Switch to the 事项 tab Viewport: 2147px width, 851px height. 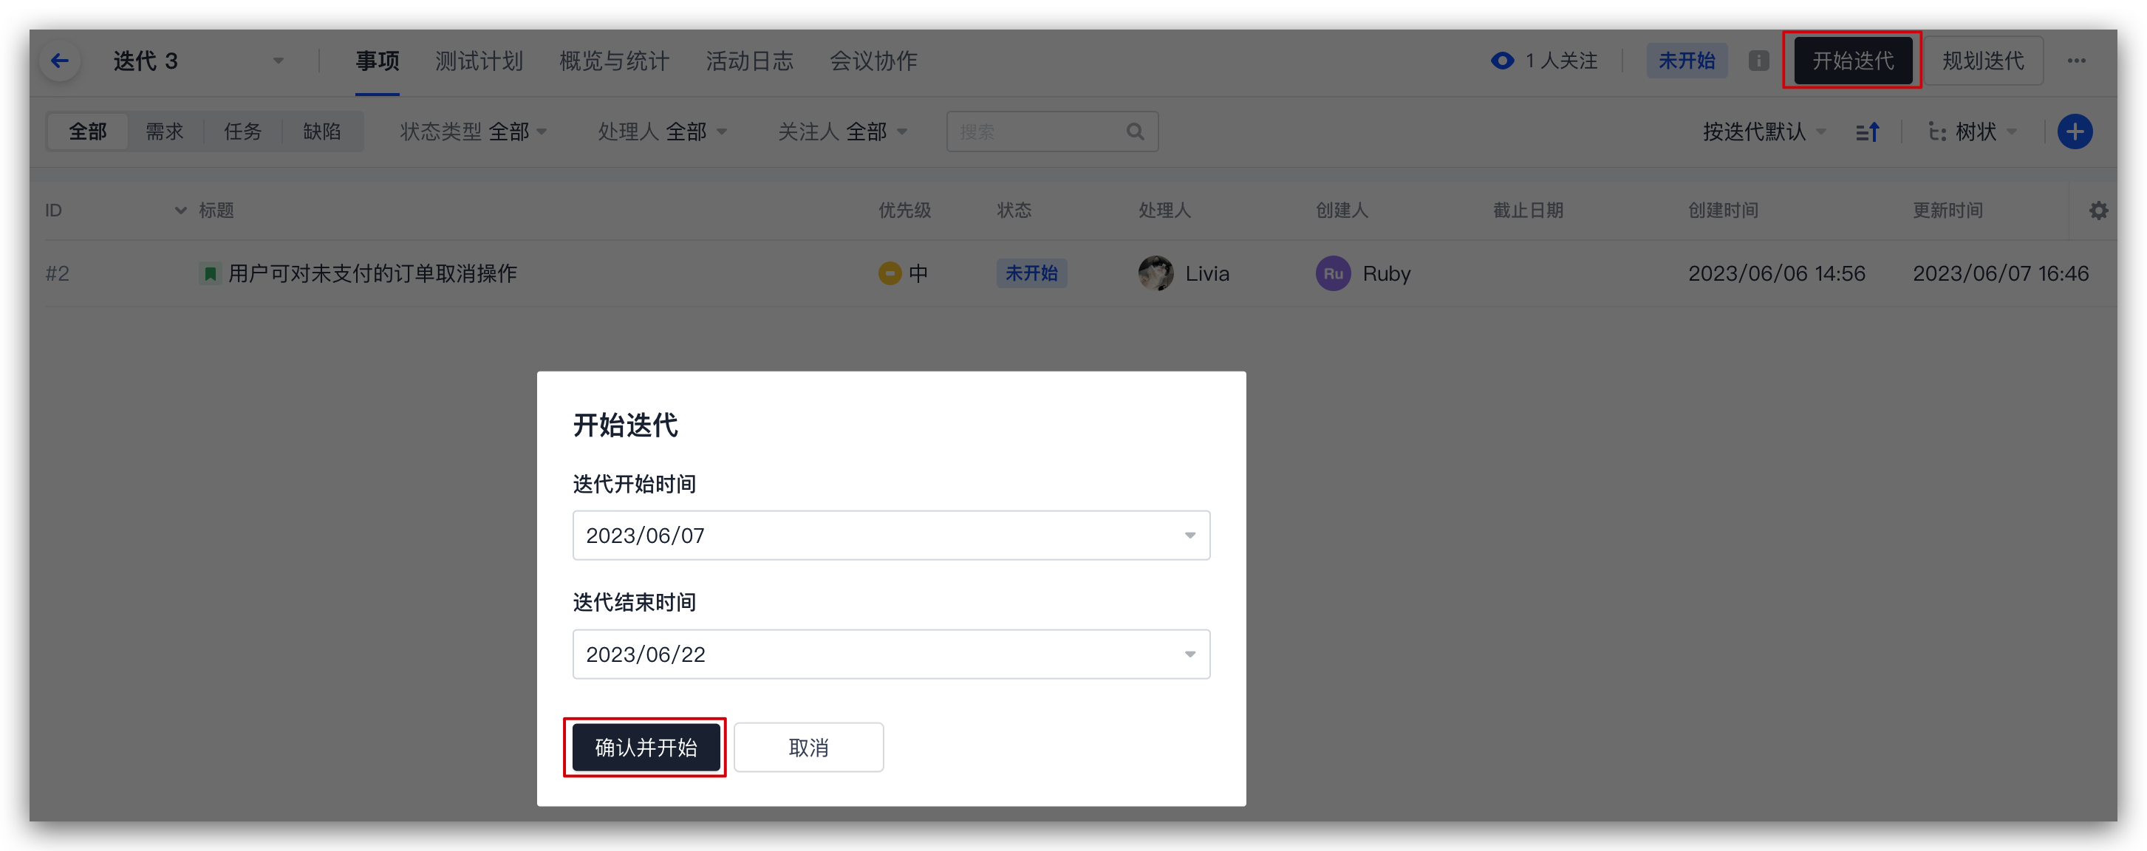point(378,61)
